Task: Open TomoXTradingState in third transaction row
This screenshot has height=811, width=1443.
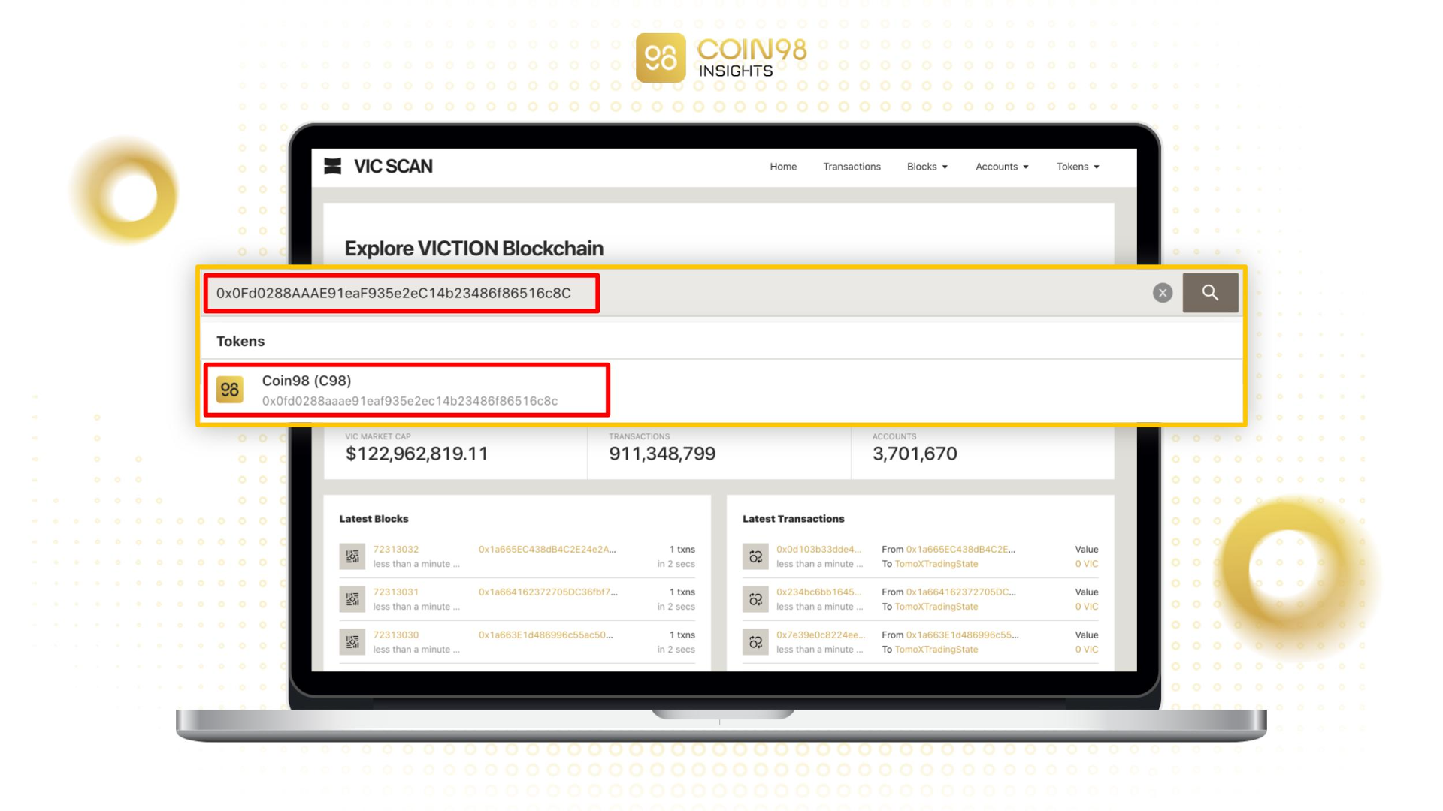Action: (936, 650)
